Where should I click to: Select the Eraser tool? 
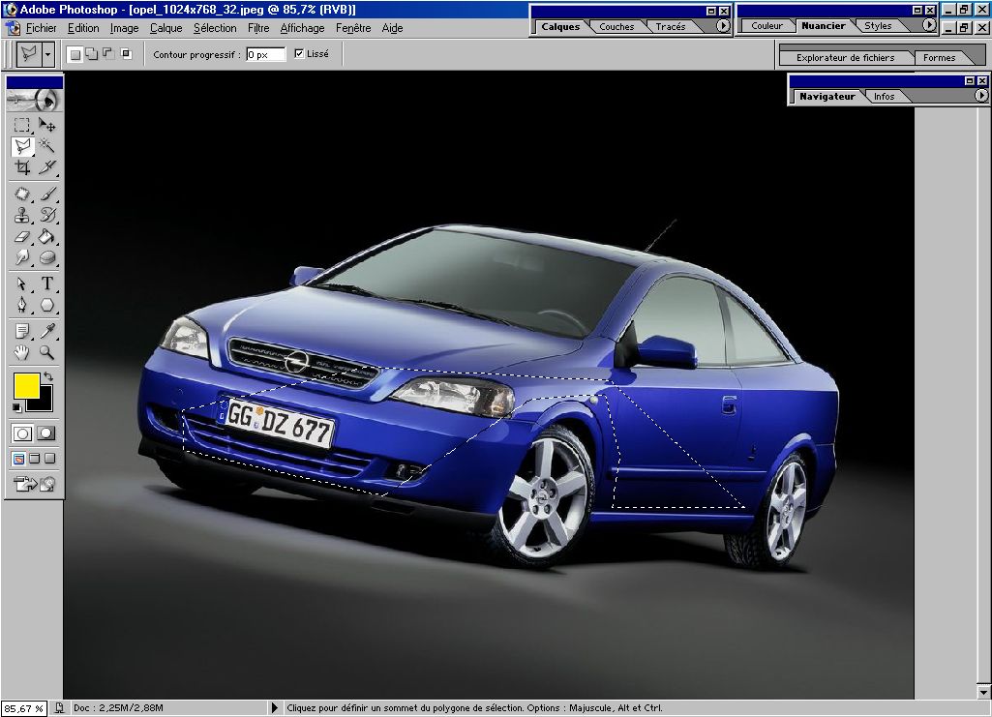pos(22,236)
